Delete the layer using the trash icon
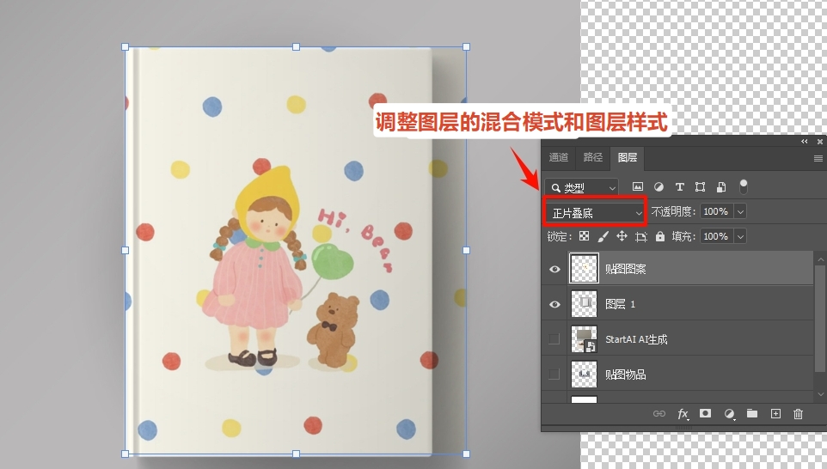 point(798,414)
